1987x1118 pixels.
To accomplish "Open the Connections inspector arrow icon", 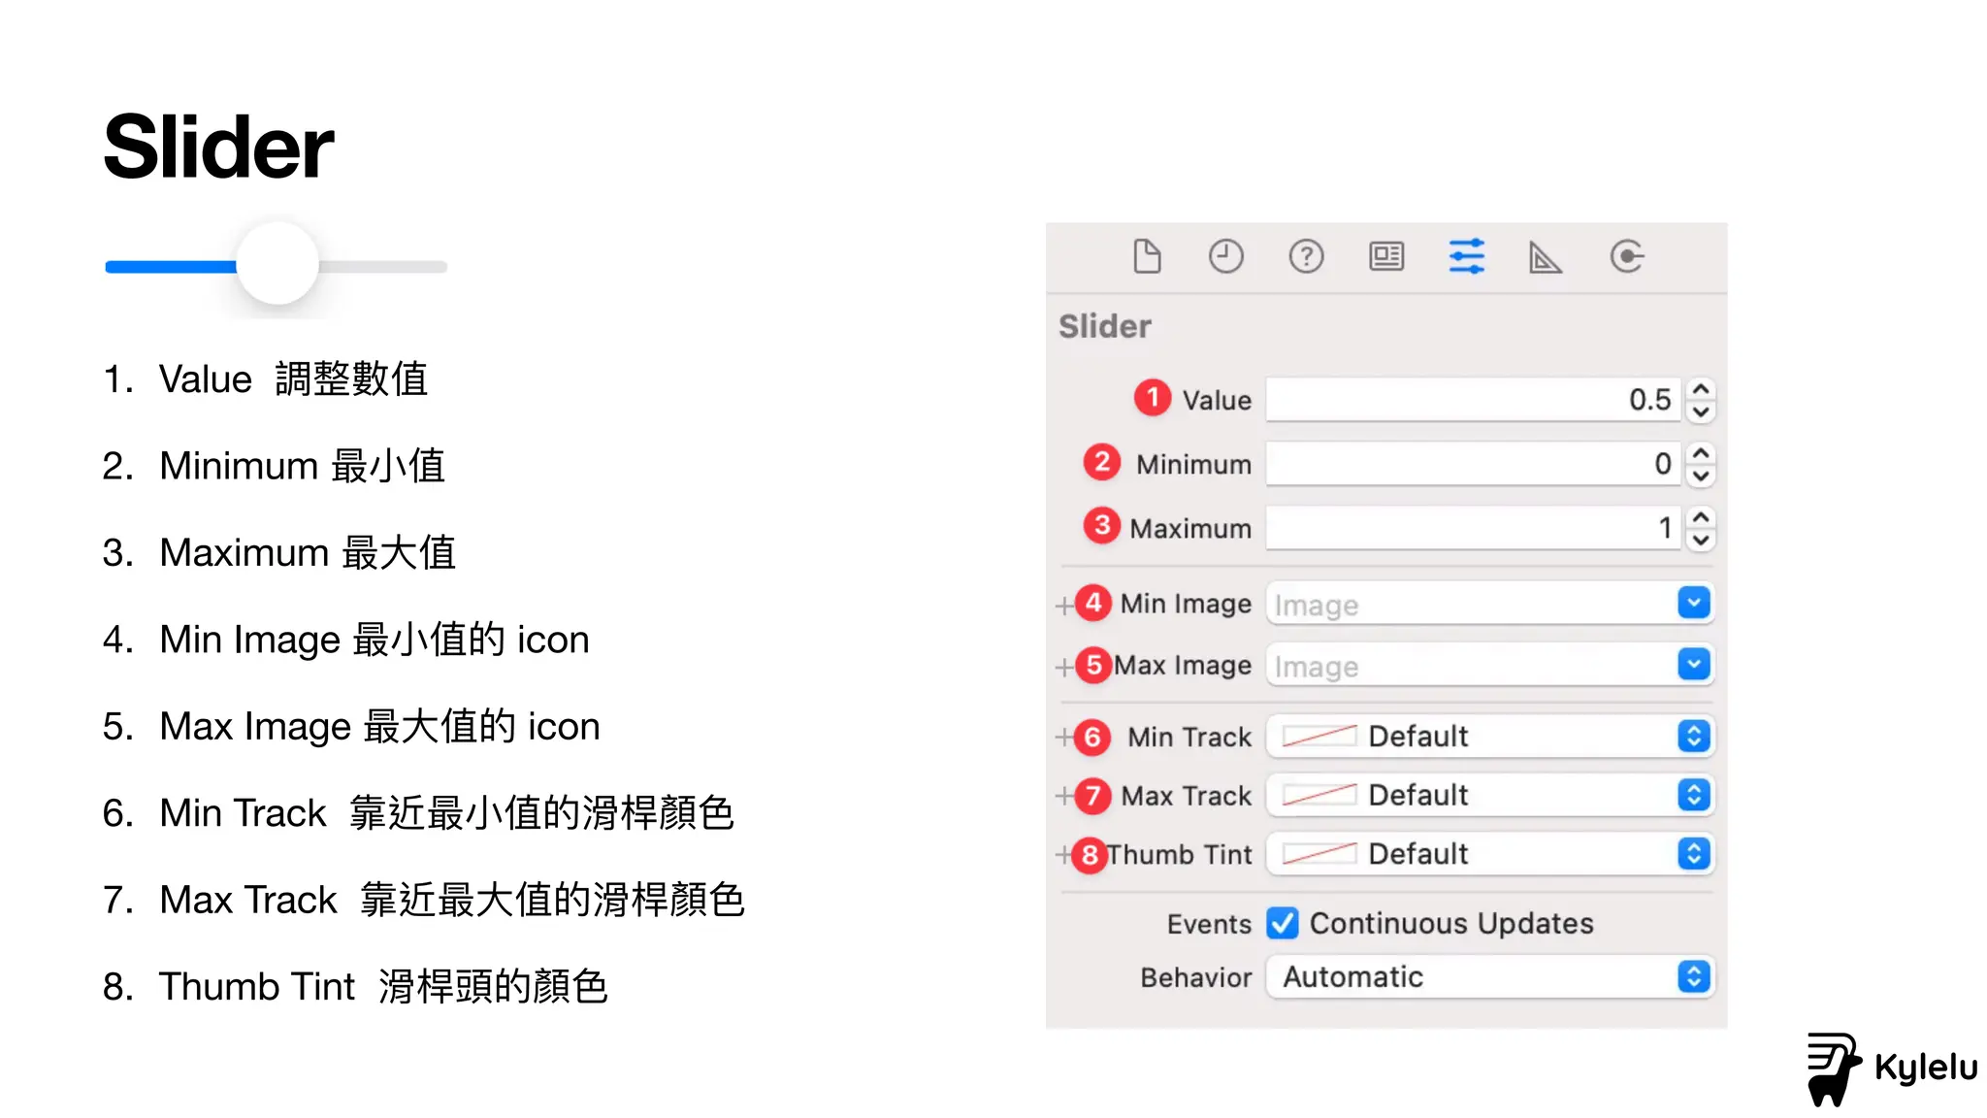I will (1627, 257).
